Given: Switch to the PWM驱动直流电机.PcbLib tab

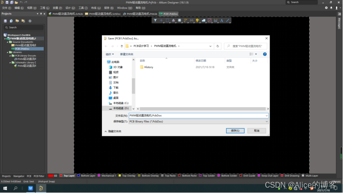Looking at the screenshot, I should [140, 14].
